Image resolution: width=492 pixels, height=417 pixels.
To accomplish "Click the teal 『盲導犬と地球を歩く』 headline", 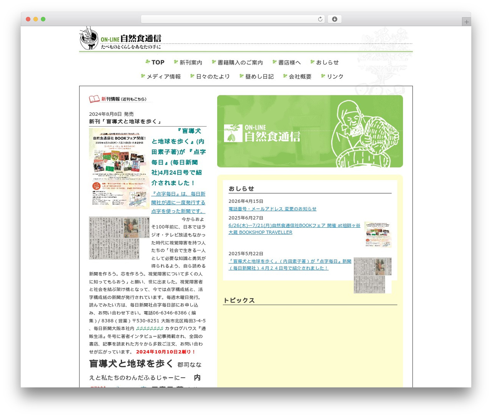I will tap(178, 157).
